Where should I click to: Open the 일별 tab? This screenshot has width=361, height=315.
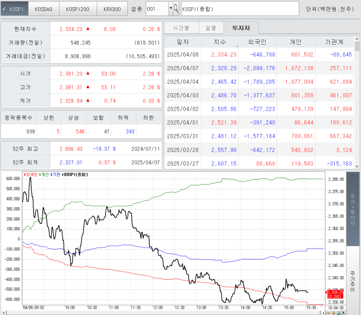click(x=211, y=28)
